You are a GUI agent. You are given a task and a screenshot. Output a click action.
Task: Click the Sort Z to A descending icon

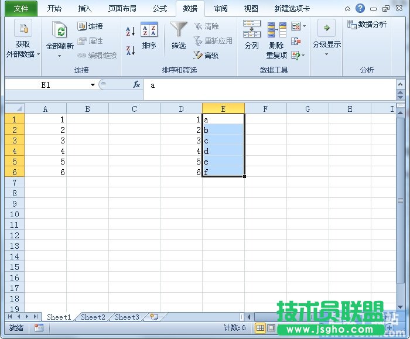(131, 51)
